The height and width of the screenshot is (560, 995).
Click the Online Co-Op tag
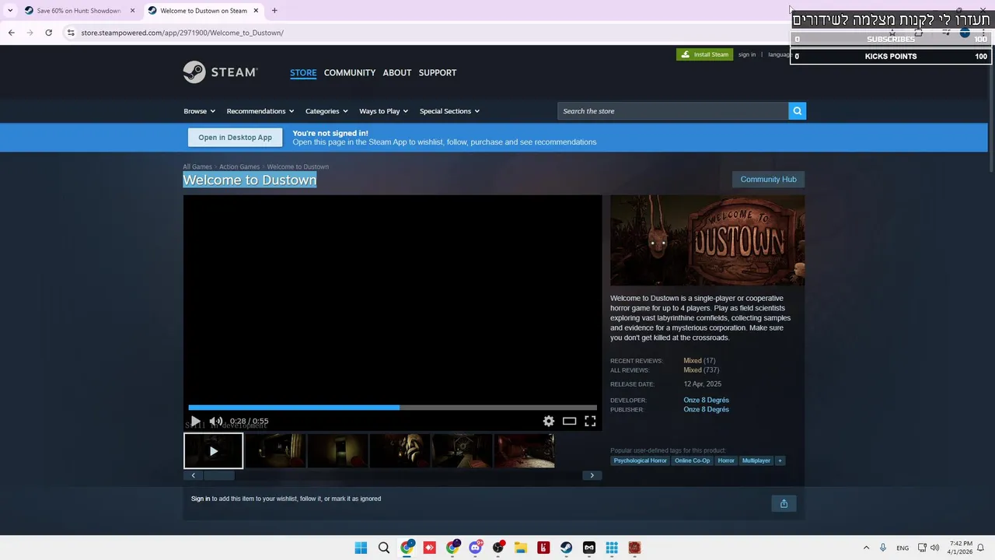point(692,460)
